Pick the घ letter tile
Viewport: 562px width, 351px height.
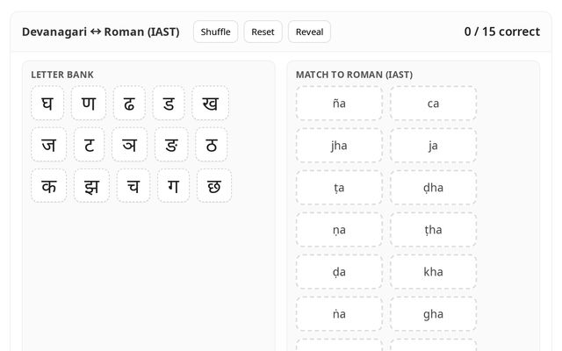(47, 104)
